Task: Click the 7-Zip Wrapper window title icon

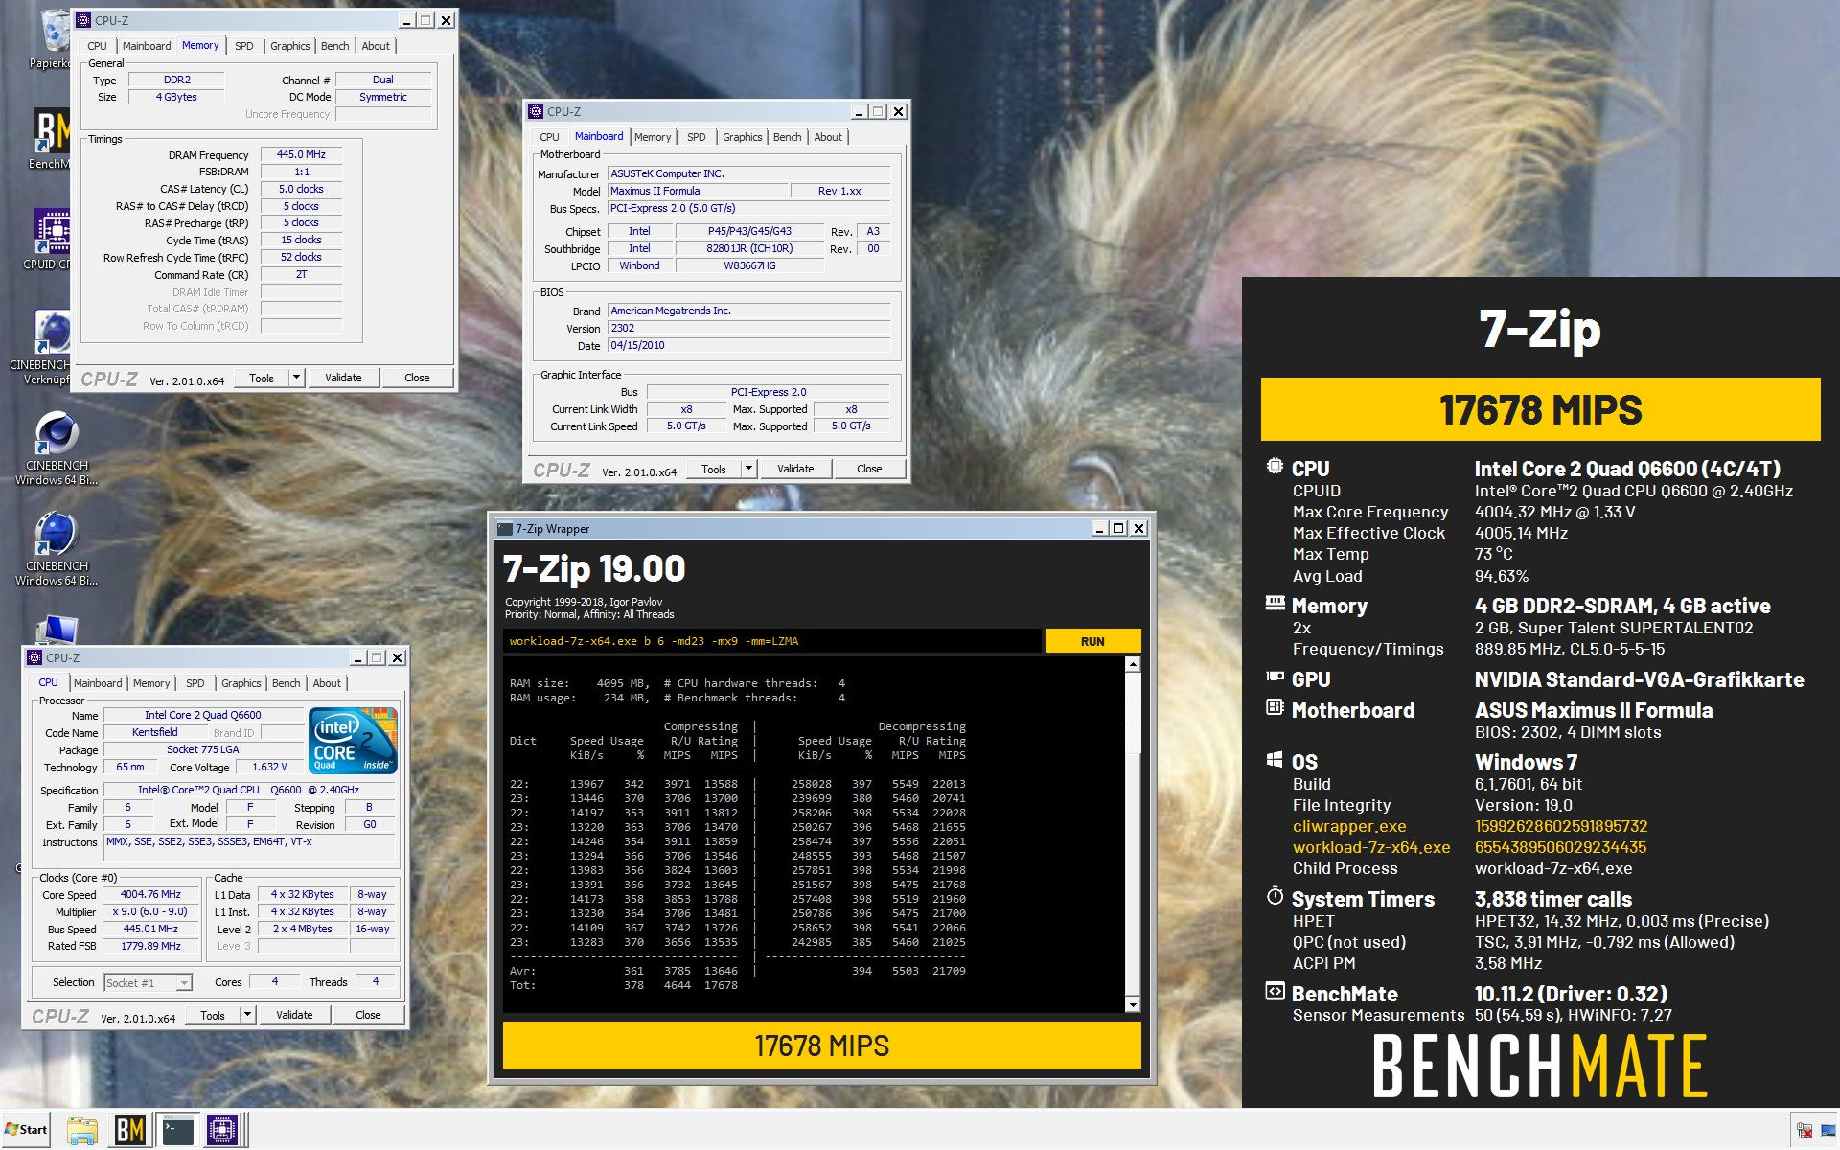Action: pos(504,528)
